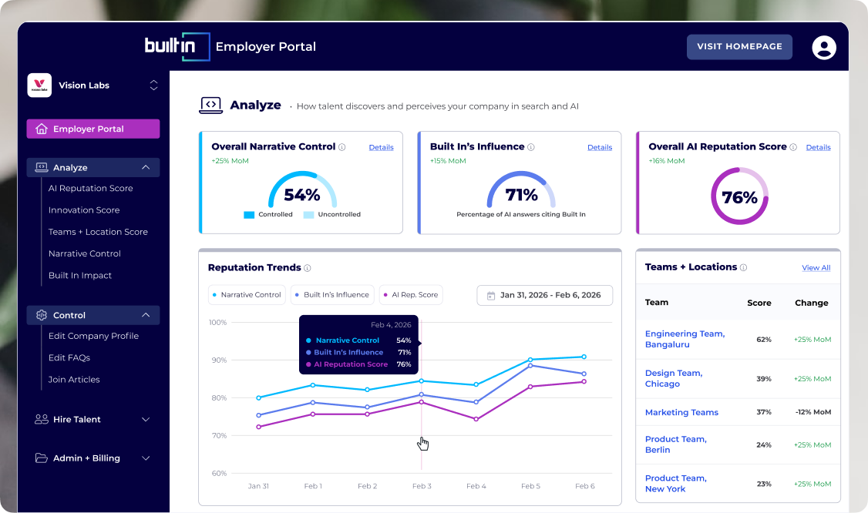The height and width of the screenshot is (513, 868).
Task: Open Innovation Score in sidebar
Action: 84,210
